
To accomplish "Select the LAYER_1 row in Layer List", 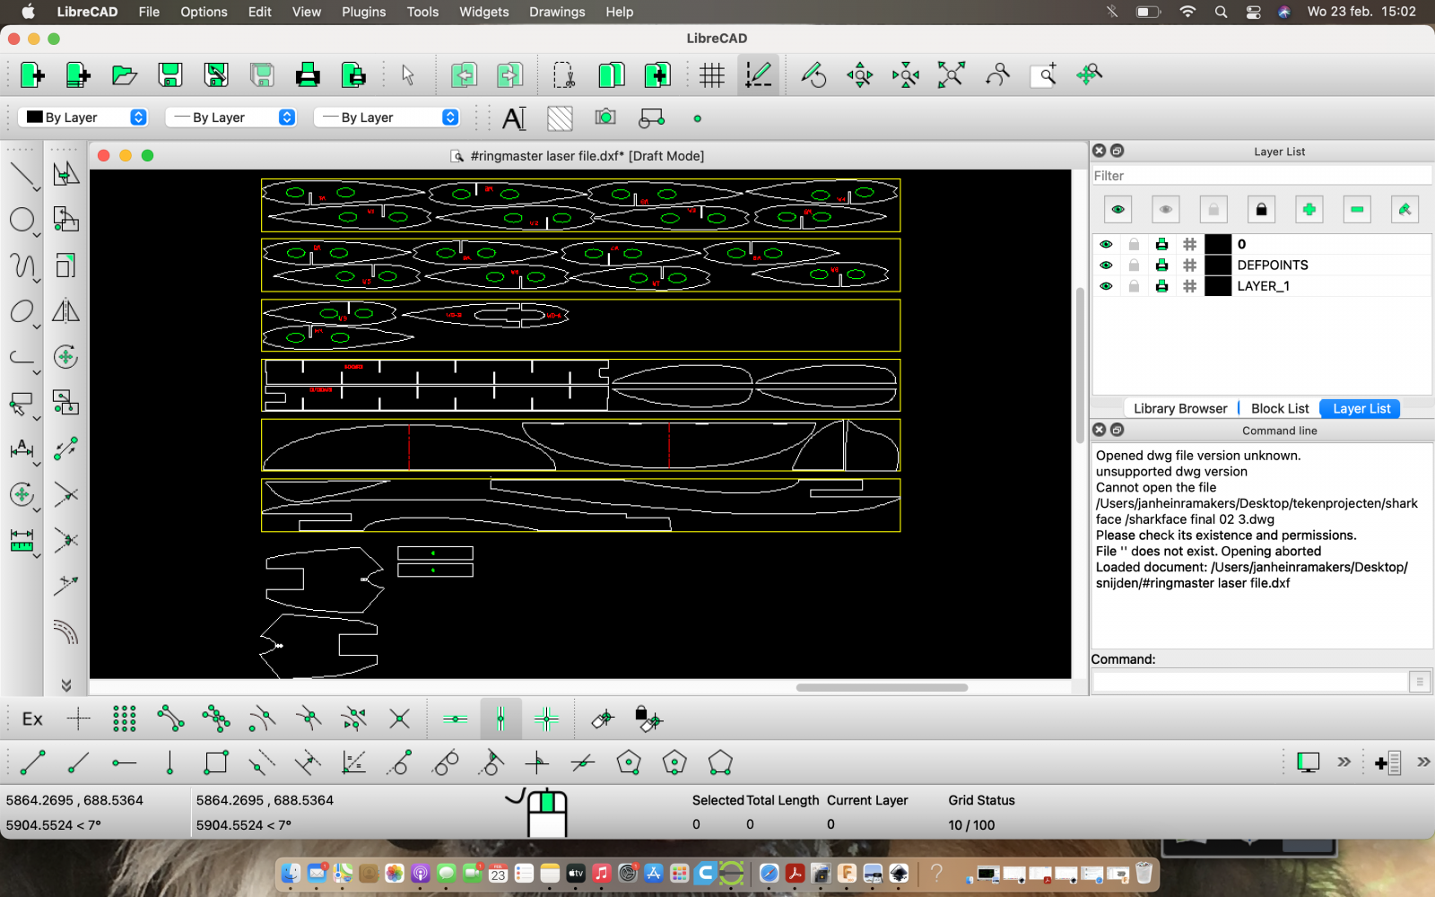I will click(x=1262, y=286).
